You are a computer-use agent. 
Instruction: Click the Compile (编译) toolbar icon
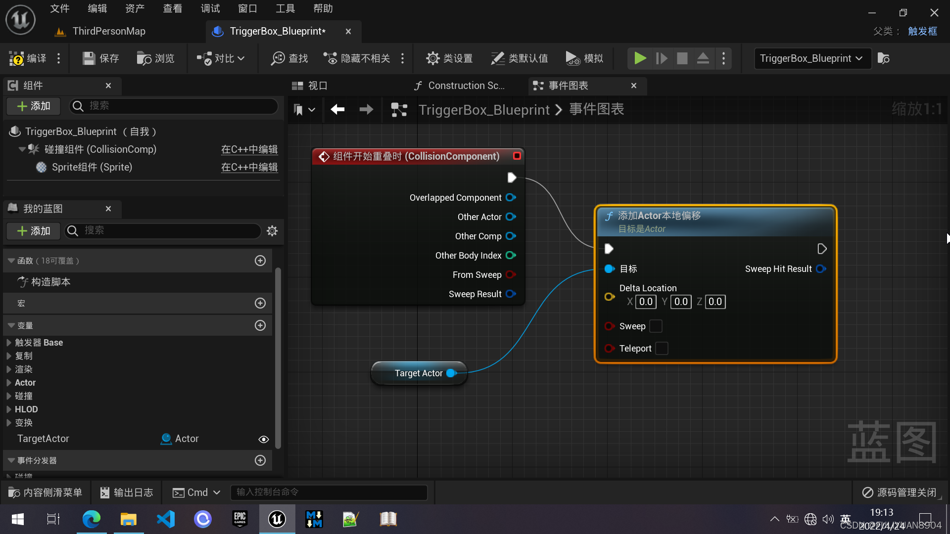pos(17,58)
